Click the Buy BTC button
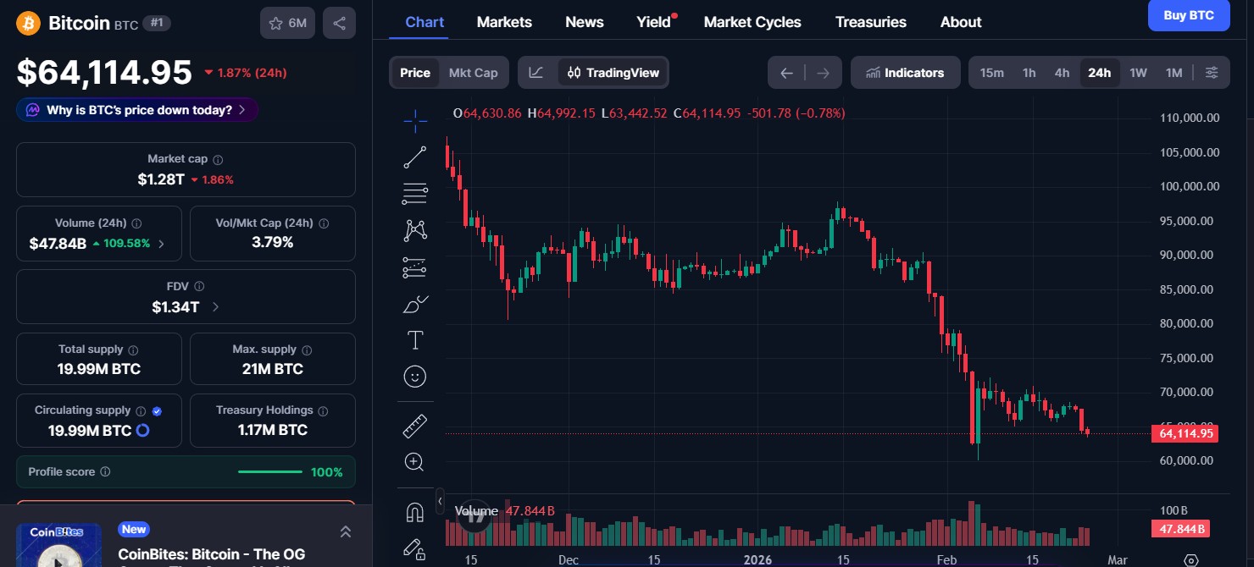The width and height of the screenshot is (1254, 567). click(x=1189, y=15)
